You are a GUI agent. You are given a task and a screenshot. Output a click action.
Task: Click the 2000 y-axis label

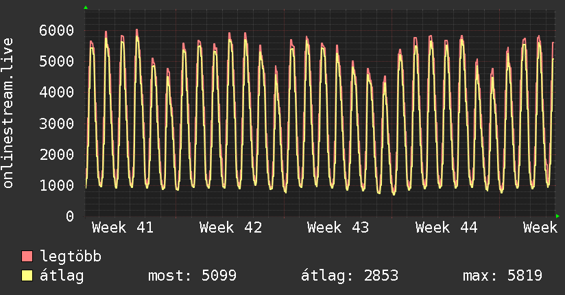point(57,154)
